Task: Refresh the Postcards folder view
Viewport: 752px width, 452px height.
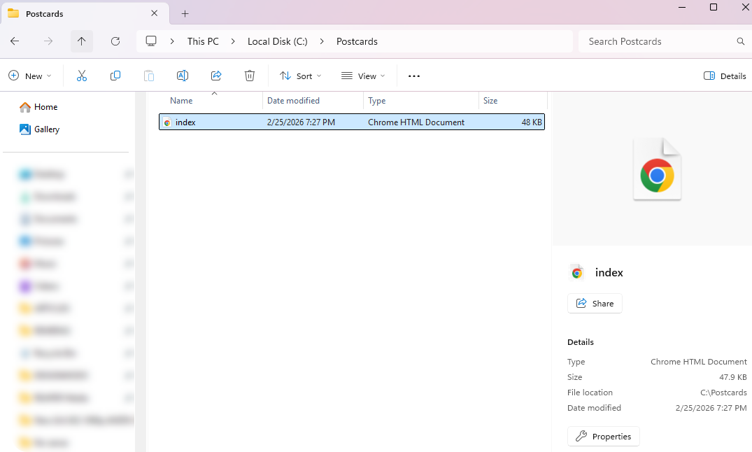Action: 115,41
